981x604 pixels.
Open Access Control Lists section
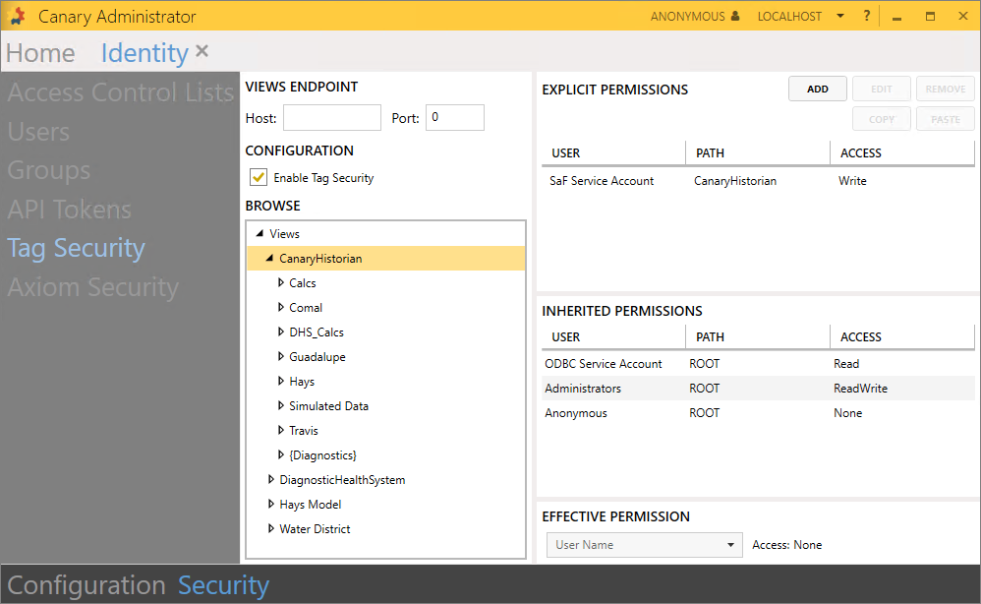click(x=121, y=92)
